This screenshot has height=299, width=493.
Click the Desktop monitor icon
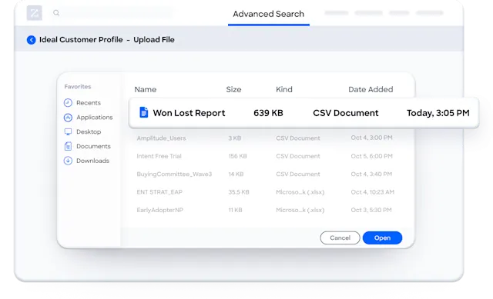(x=68, y=131)
